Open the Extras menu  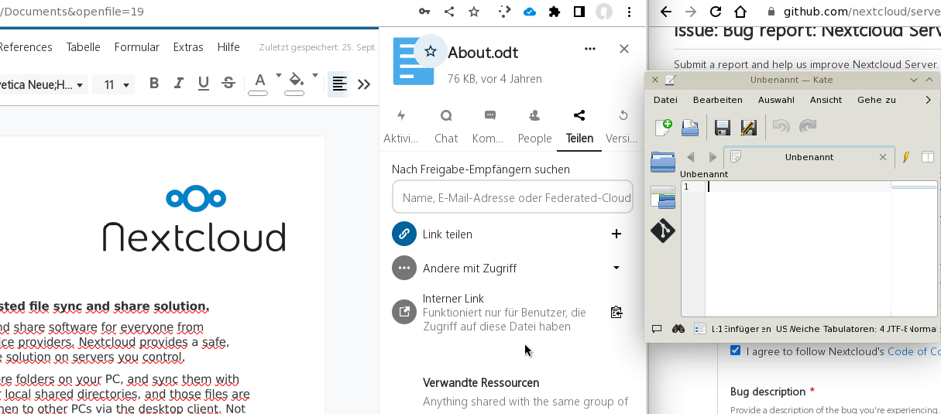pos(188,47)
